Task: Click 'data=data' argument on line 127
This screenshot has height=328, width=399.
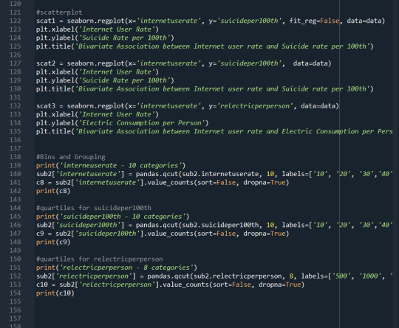Action: 310,63
